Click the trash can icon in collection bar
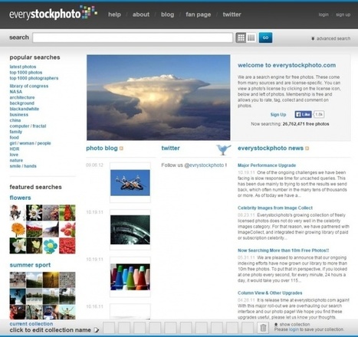Screen dimensions: 358x337 click(263, 328)
